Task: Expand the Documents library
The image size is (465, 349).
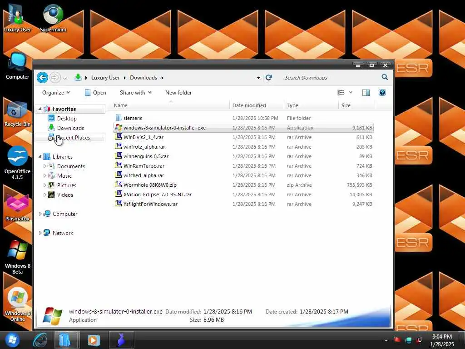Action: coord(45,166)
